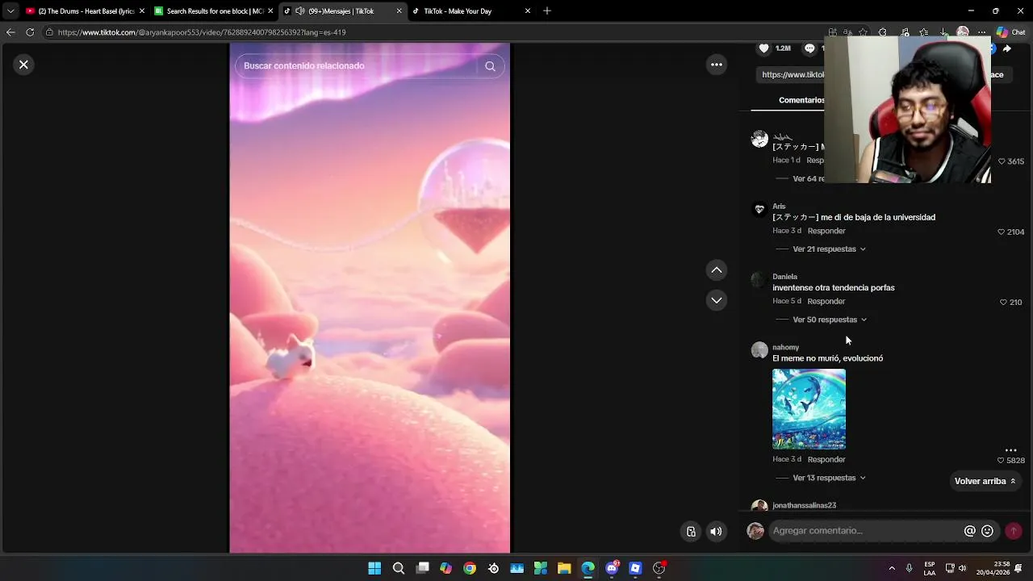Close the TikTok video viewer with X
This screenshot has width=1033, height=581.
click(23, 65)
